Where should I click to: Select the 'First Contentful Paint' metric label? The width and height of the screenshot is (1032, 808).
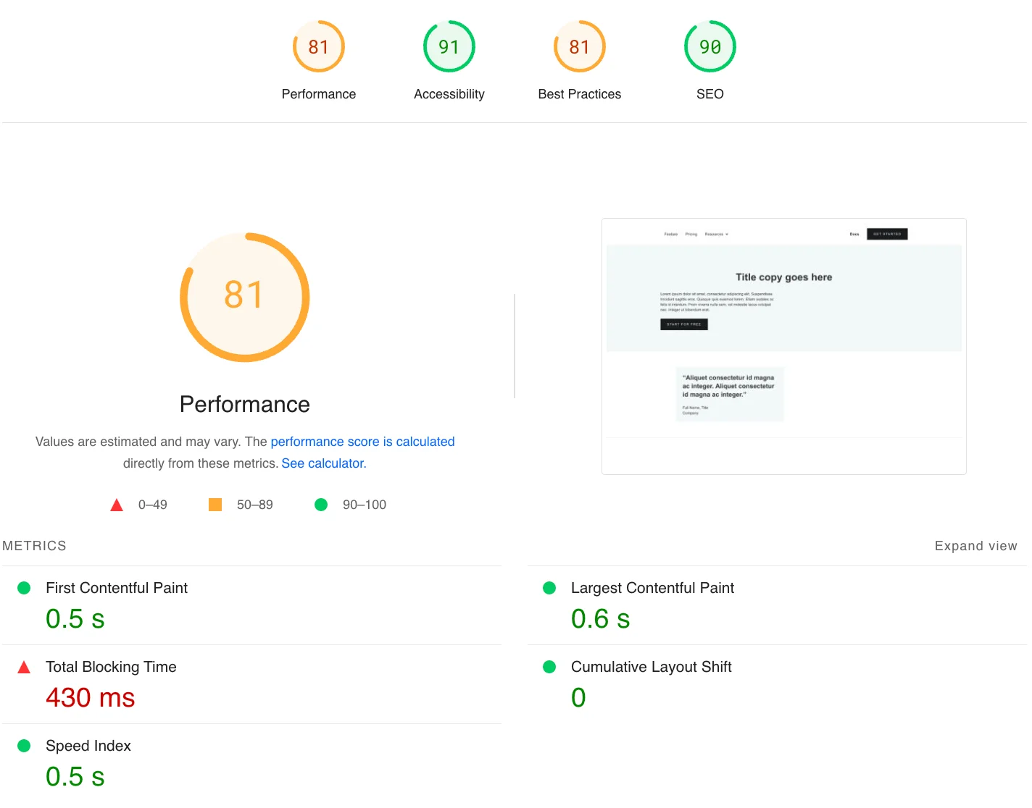tap(117, 588)
